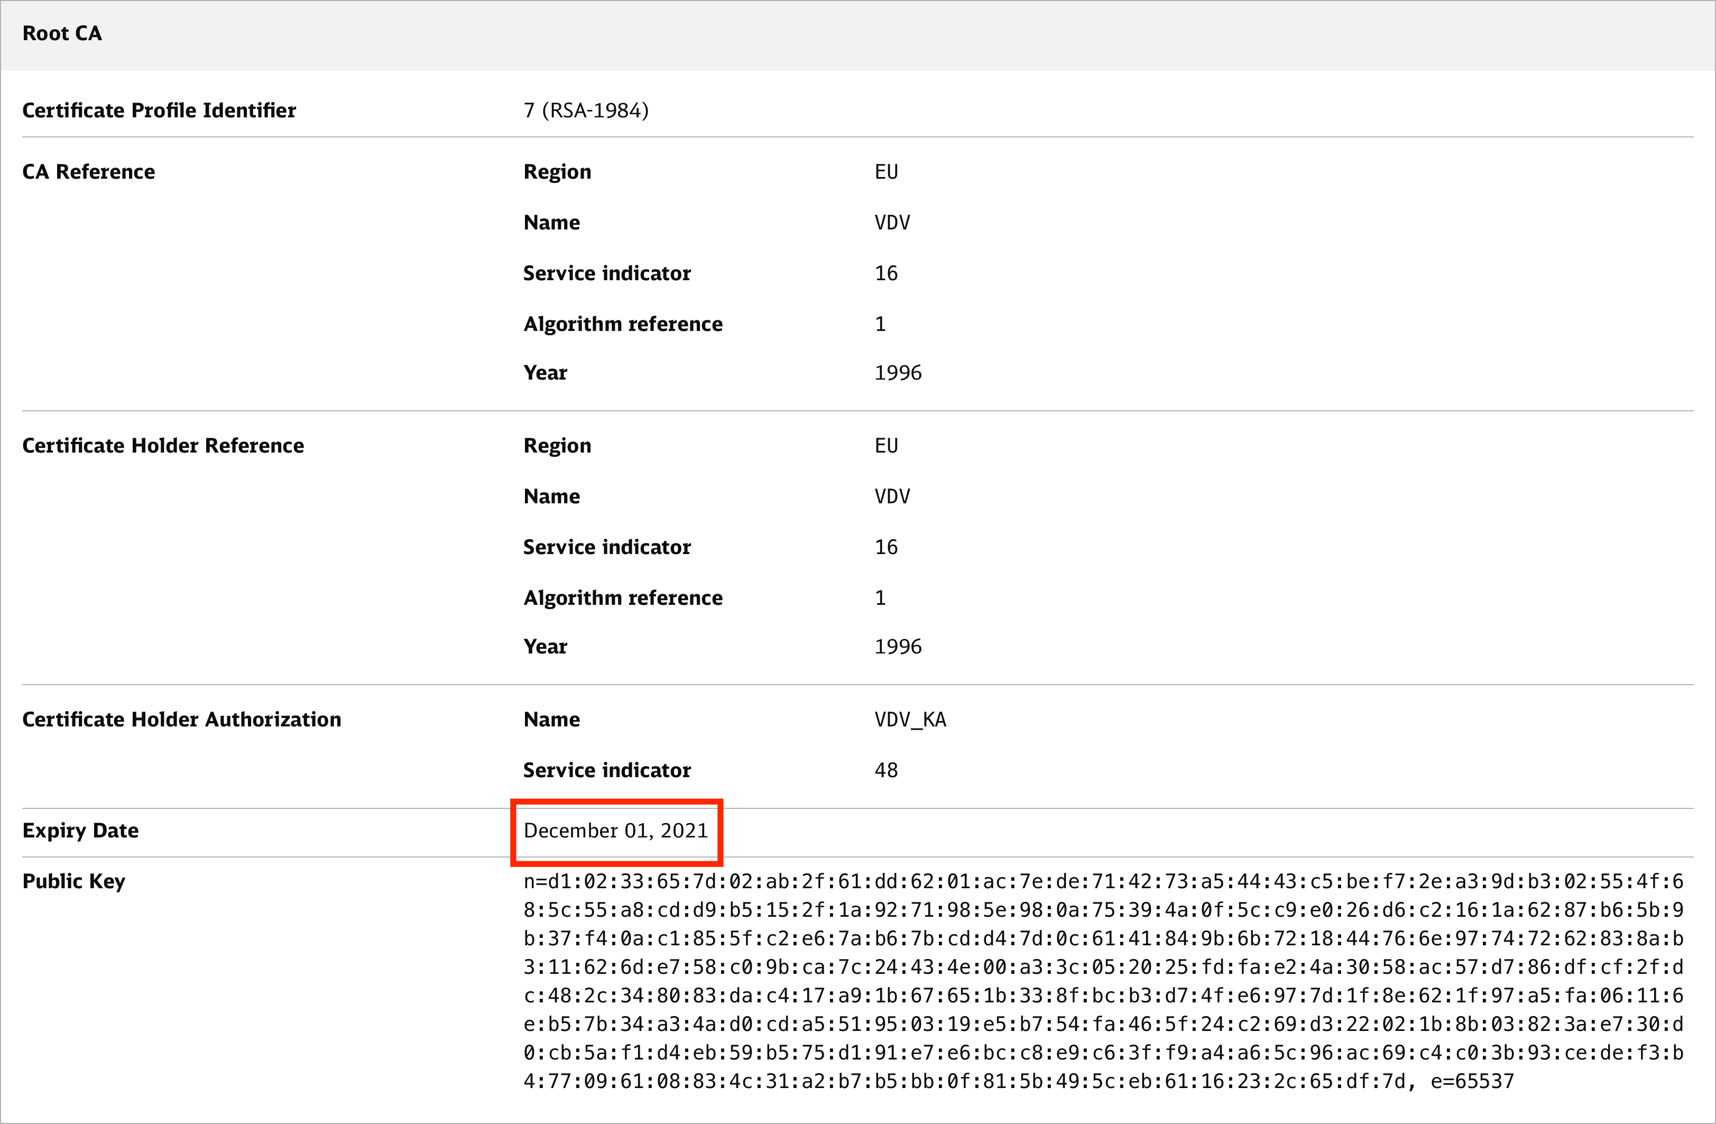Click public key line starting 0:cb:5a:f1
The image size is (1716, 1124).
pyautogui.click(x=1103, y=1053)
